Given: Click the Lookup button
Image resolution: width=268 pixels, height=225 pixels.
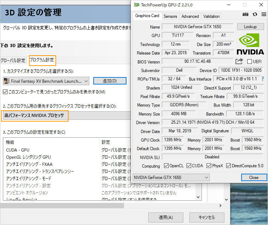Looking at the screenshot, I should click(250, 27).
